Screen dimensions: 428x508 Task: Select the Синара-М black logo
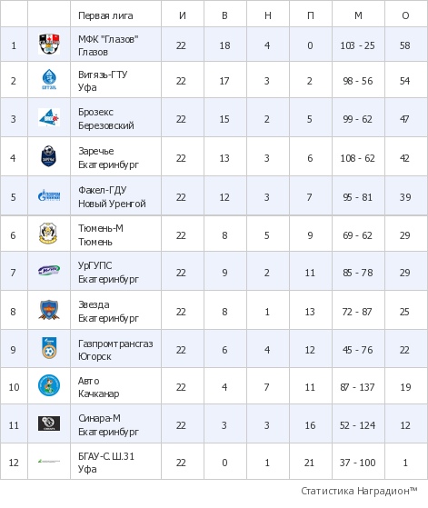(x=49, y=423)
